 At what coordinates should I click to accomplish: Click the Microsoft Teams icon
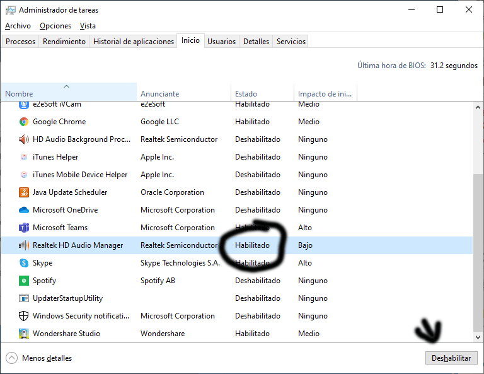(x=24, y=228)
